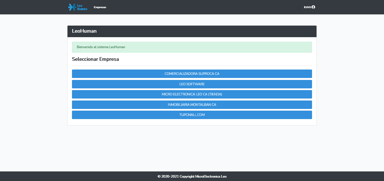The image size is (384, 181).
Task: Select INMOBILIARIA MONTALBAN CA company
Action: (x=192, y=105)
